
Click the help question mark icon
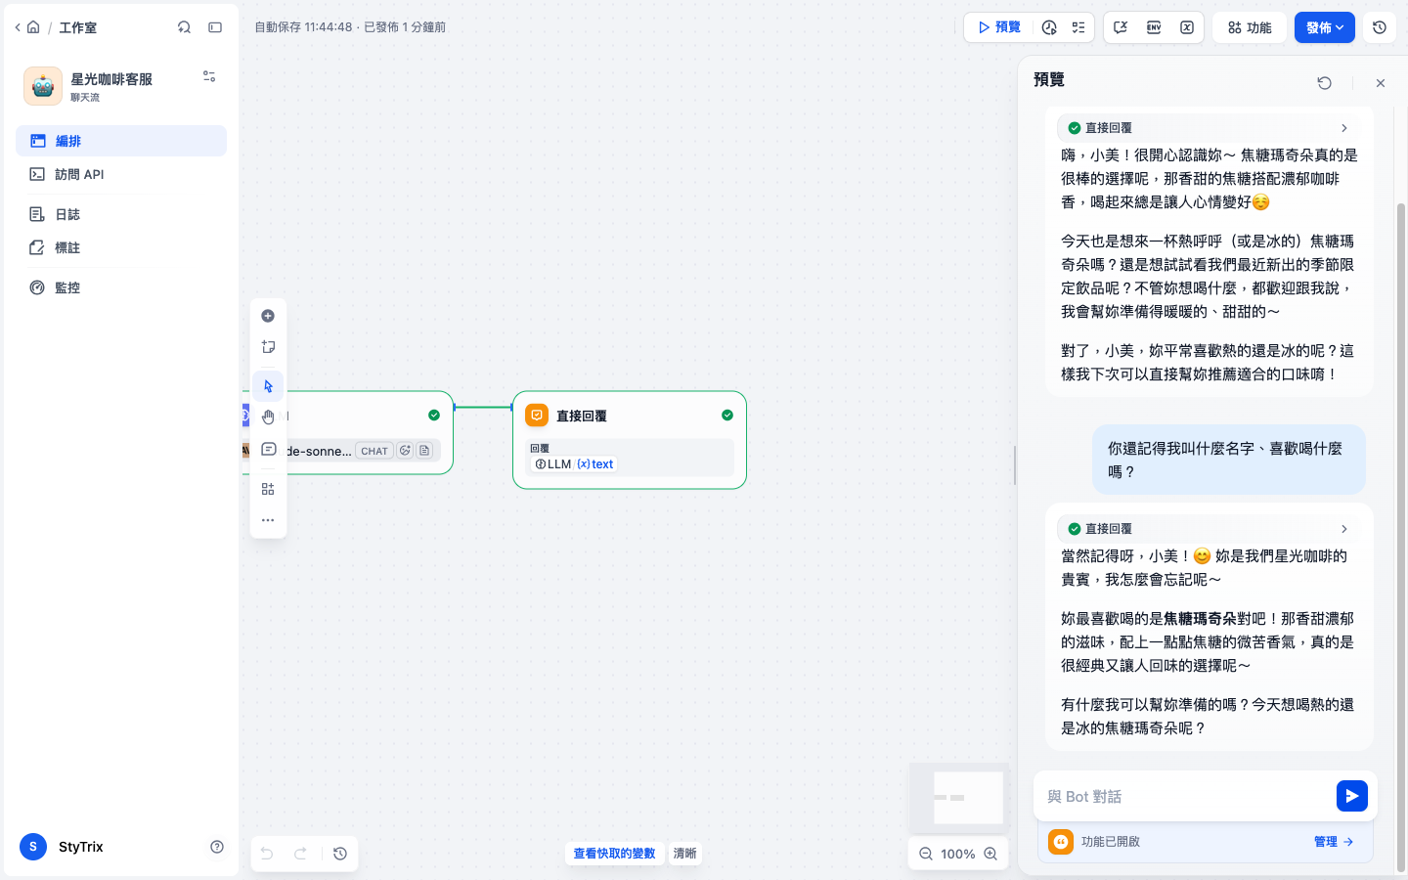coord(217,847)
